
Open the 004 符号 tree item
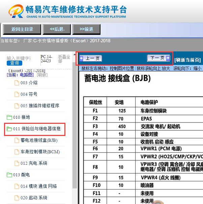click(29, 94)
